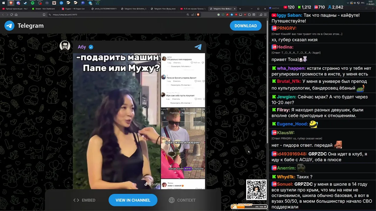Image resolution: width=376 pixels, height=211 pixels.
Task: Open the browser media control music icon
Action: point(261,15)
